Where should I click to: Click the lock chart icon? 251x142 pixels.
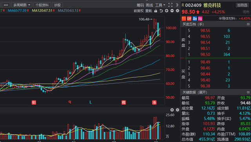click(156, 11)
